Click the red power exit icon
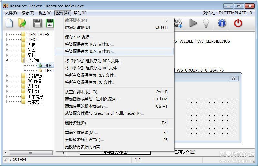The height and width of the screenshot is (166, 258). 238,23
